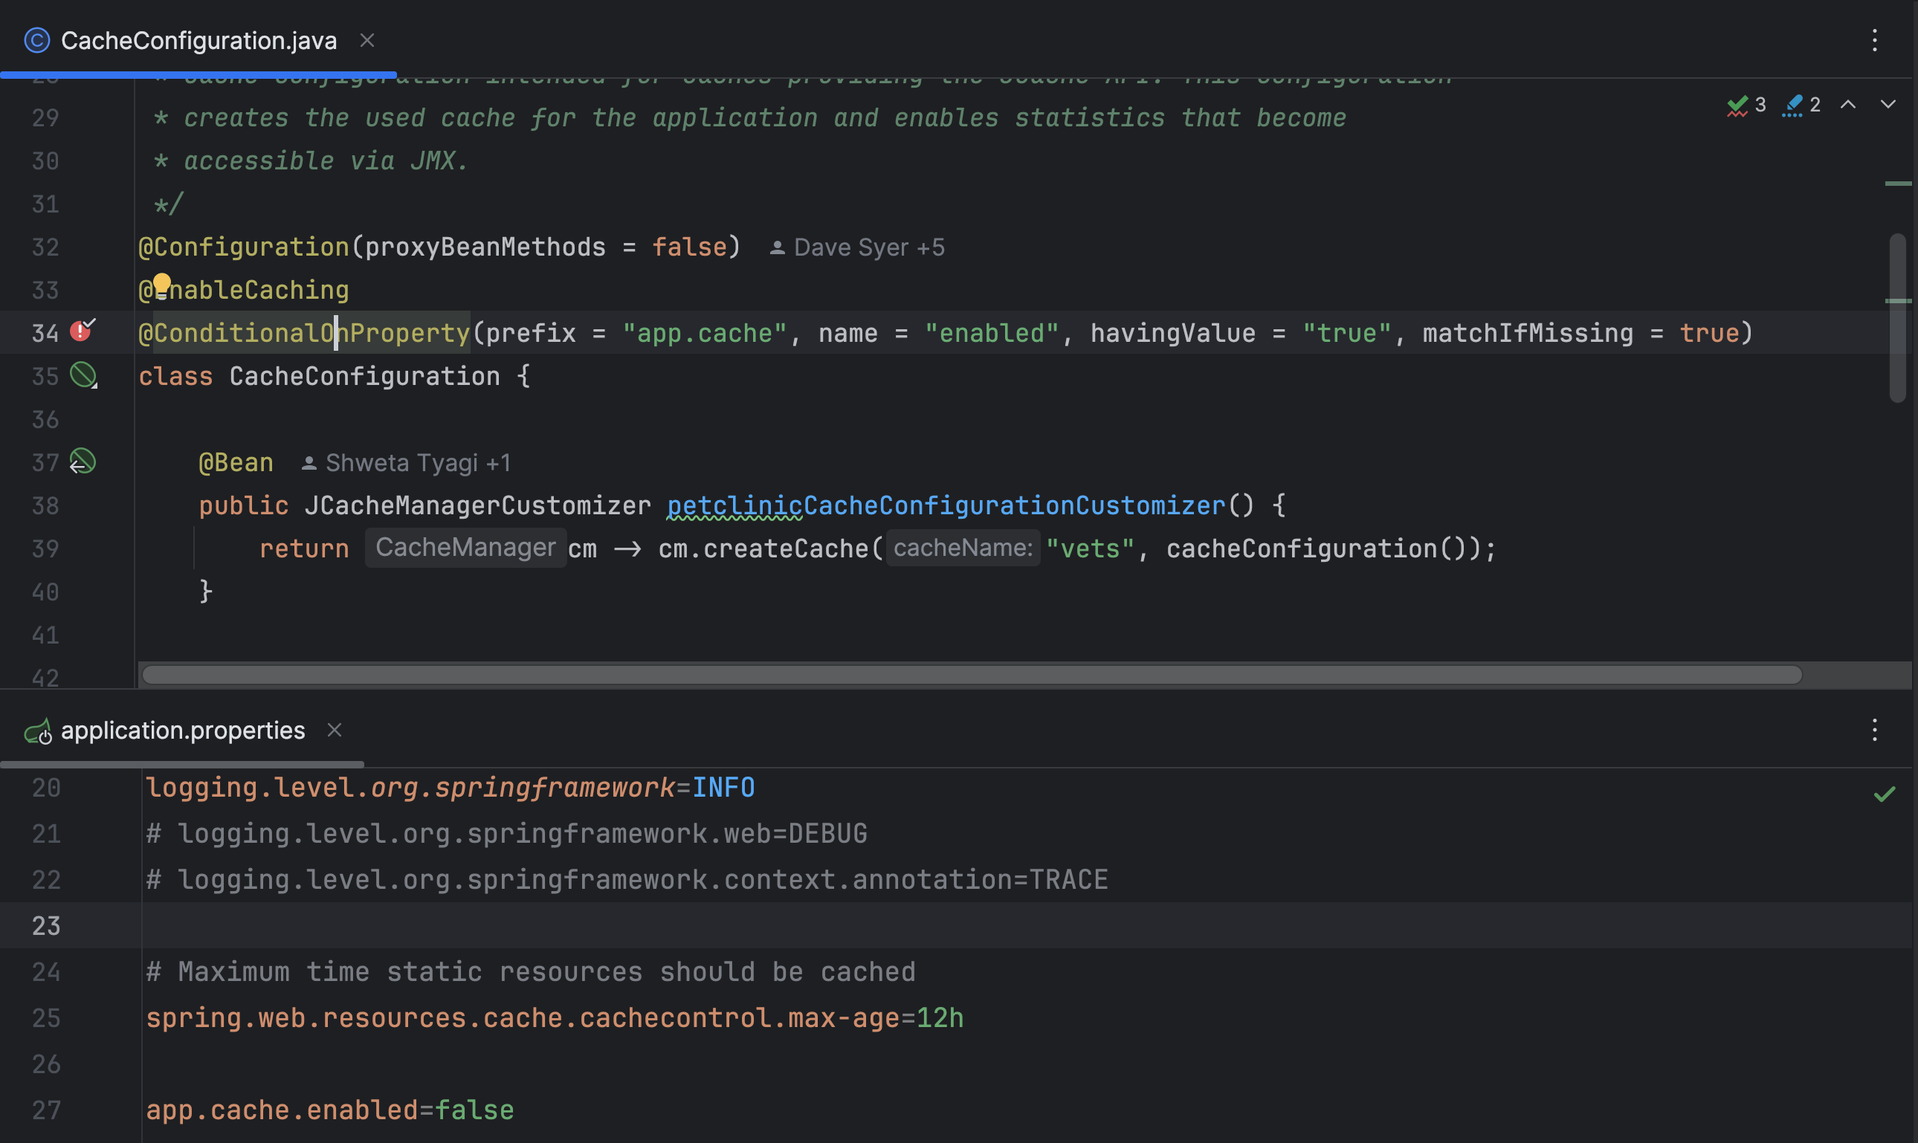The height and width of the screenshot is (1143, 1918).
Task: Click the class icon on the CacheConfiguration.java tab
Action: [37, 40]
